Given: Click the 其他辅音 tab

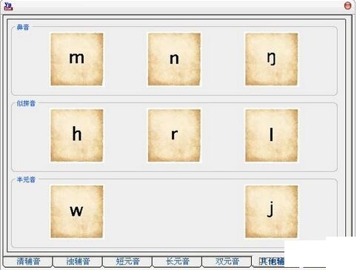Looking at the screenshot, I should click(269, 261).
